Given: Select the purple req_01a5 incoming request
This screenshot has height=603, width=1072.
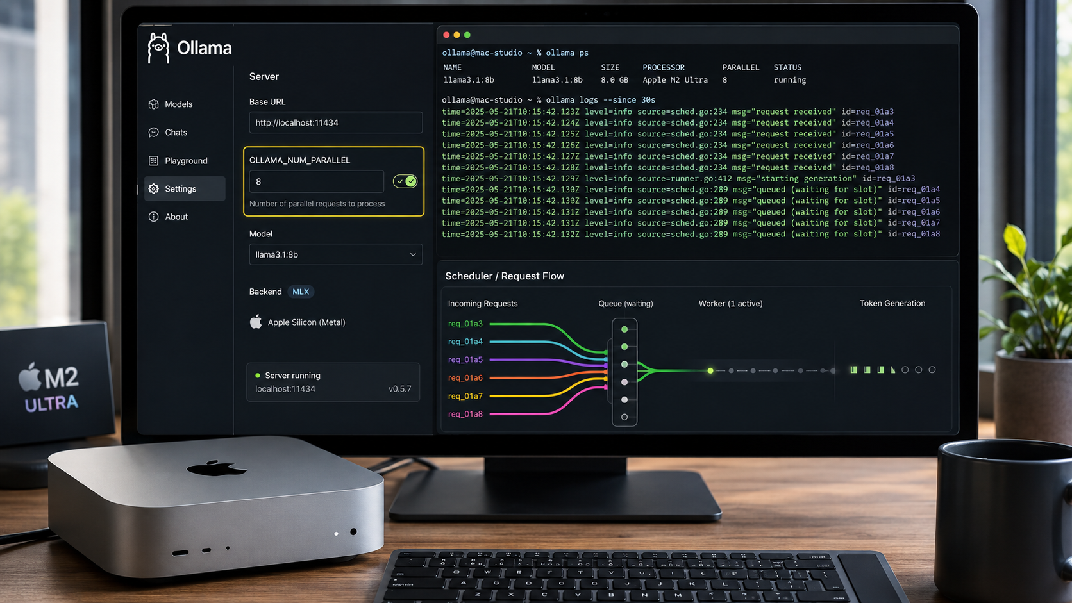Looking at the screenshot, I should (465, 359).
